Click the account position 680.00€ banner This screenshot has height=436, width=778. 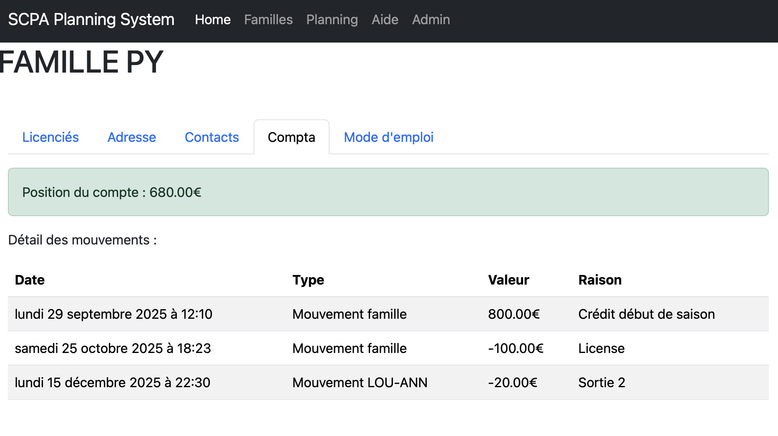click(388, 192)
